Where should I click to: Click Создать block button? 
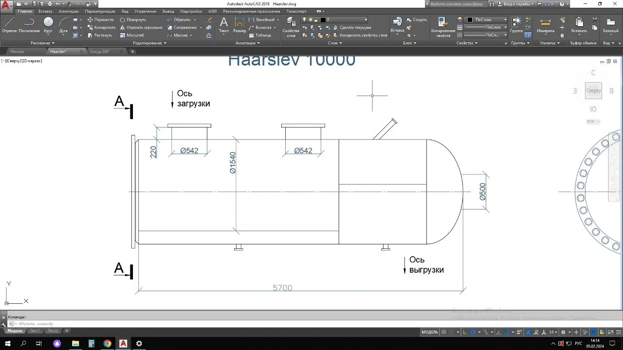click(417, 20)
